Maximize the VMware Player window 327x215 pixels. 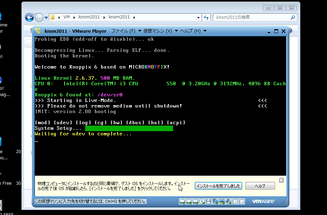[276, 31]
